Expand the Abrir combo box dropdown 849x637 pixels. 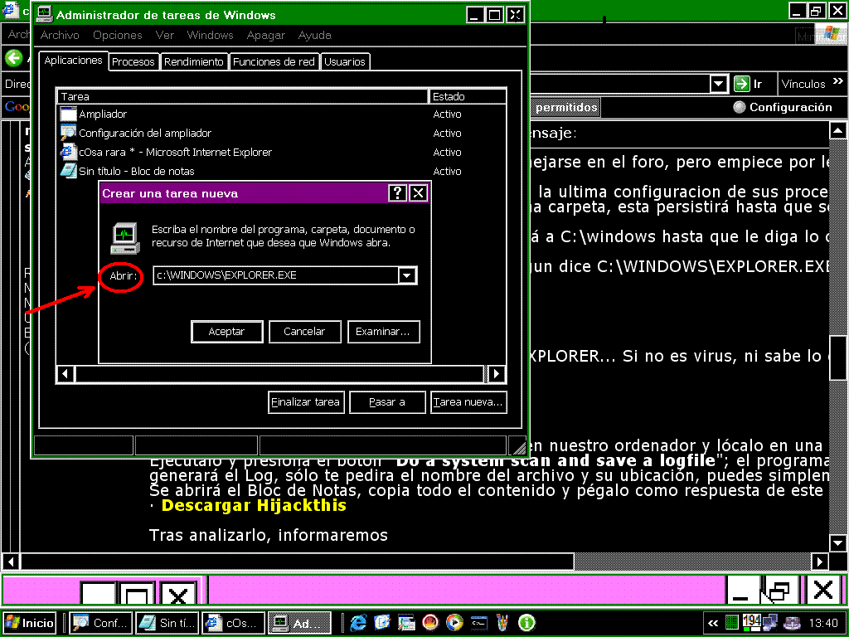click(x=407, y=275)
